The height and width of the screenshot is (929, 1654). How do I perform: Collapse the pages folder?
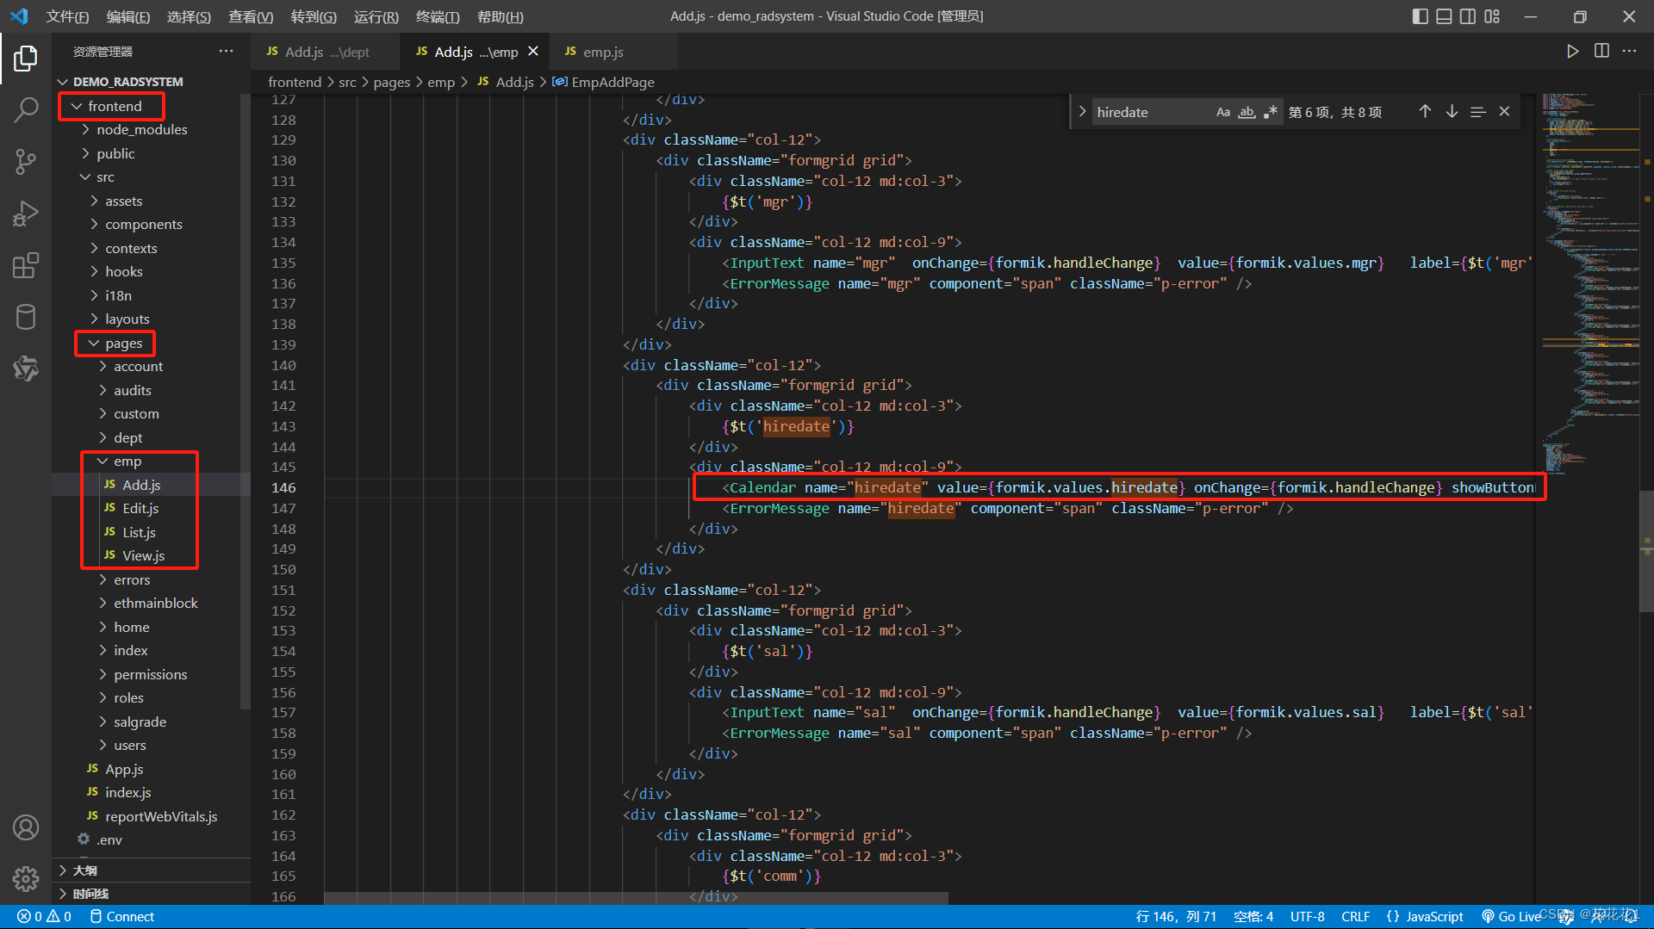click(123, 344)
